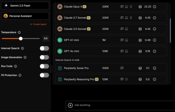This screenshot has height=112, width=175.
Task: Choose the Perplexity Reasoning Pro model
Action: coord(111,79)
